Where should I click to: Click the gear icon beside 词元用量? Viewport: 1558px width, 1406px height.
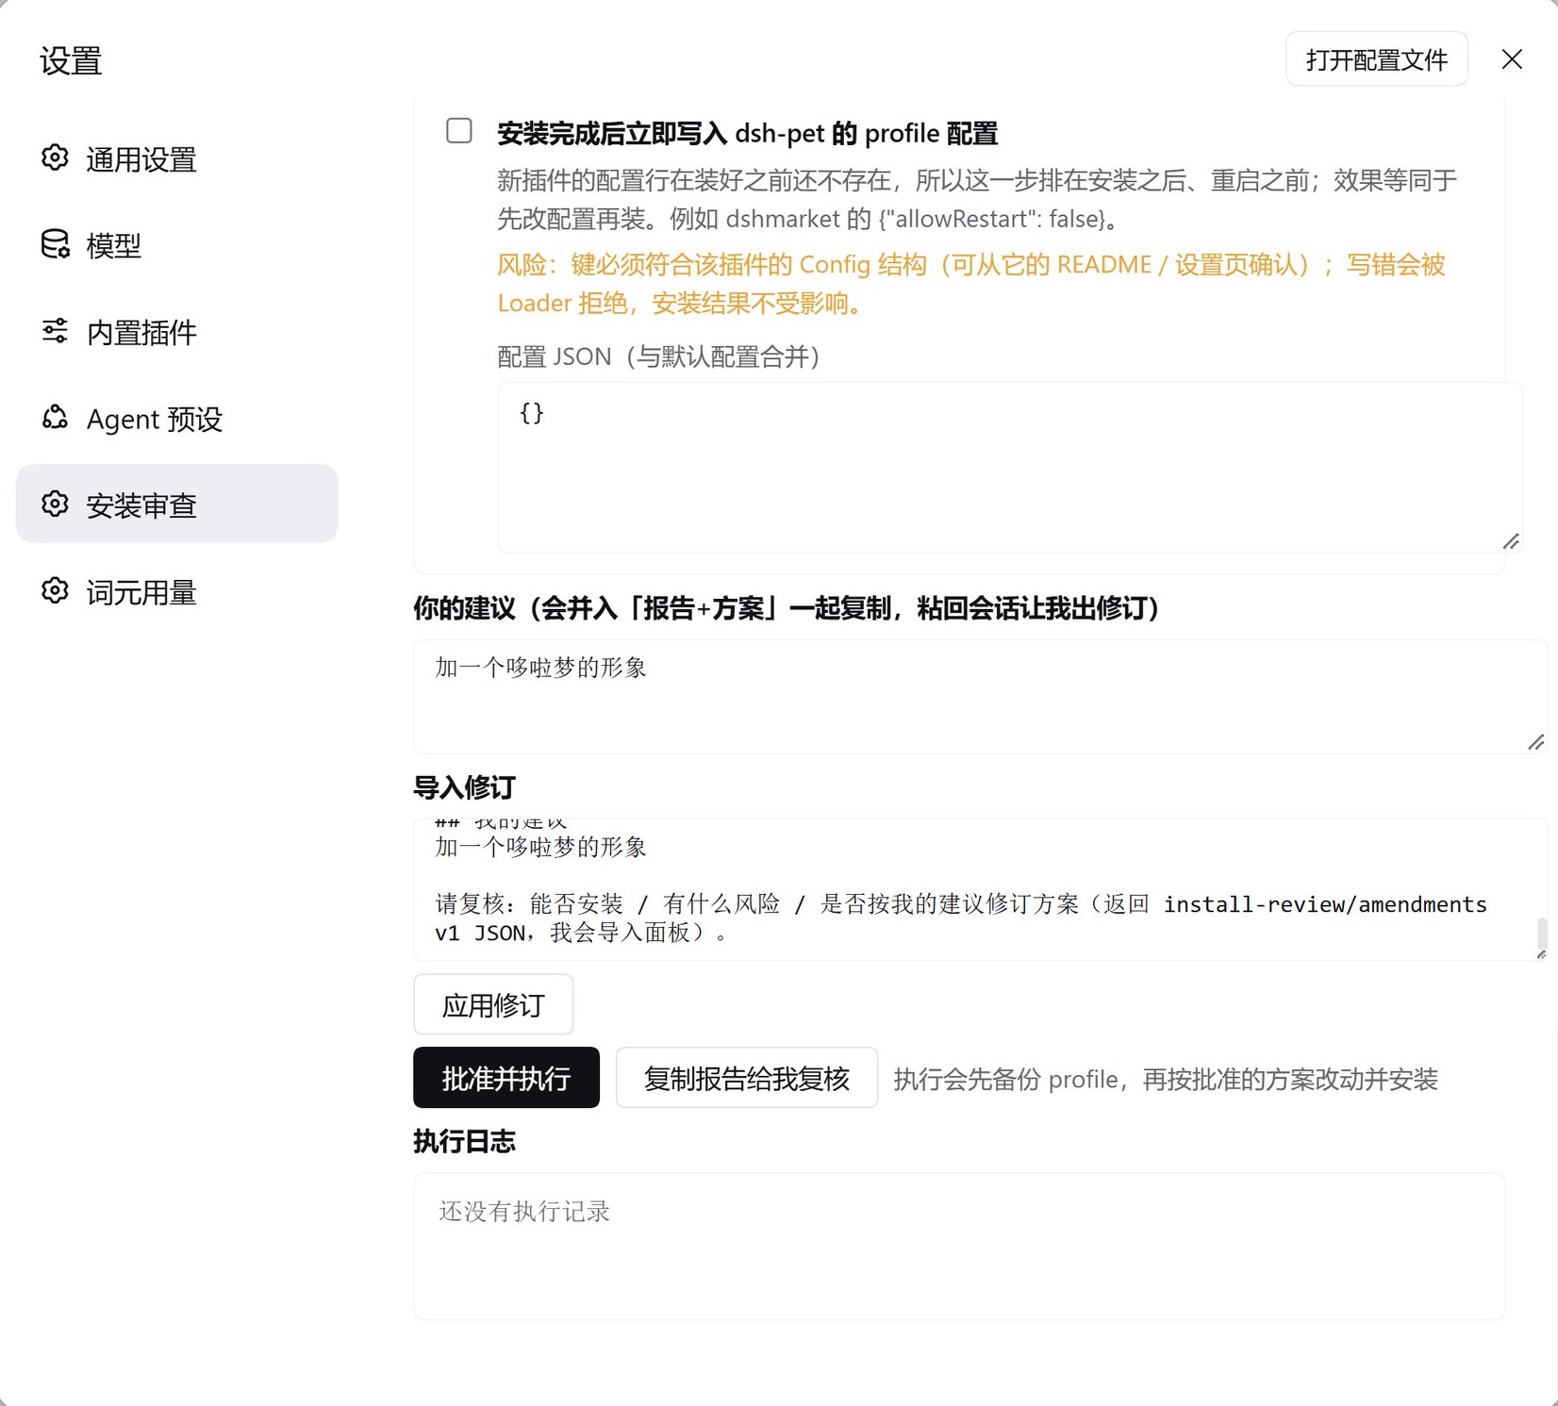[55, 591]
